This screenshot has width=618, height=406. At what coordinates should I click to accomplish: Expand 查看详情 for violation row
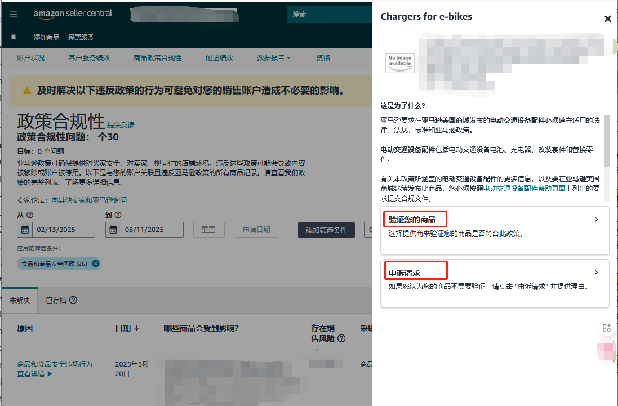tap(34, 374)
